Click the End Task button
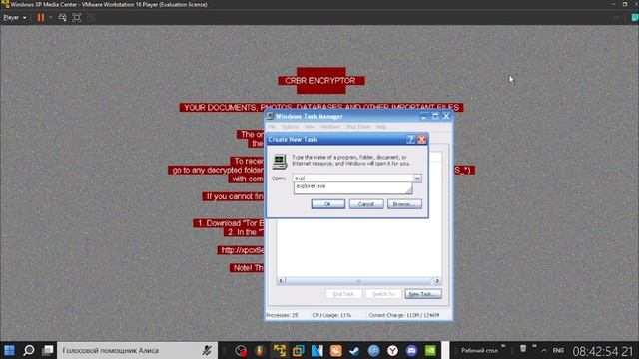639x359 pixels. (343, 294)
